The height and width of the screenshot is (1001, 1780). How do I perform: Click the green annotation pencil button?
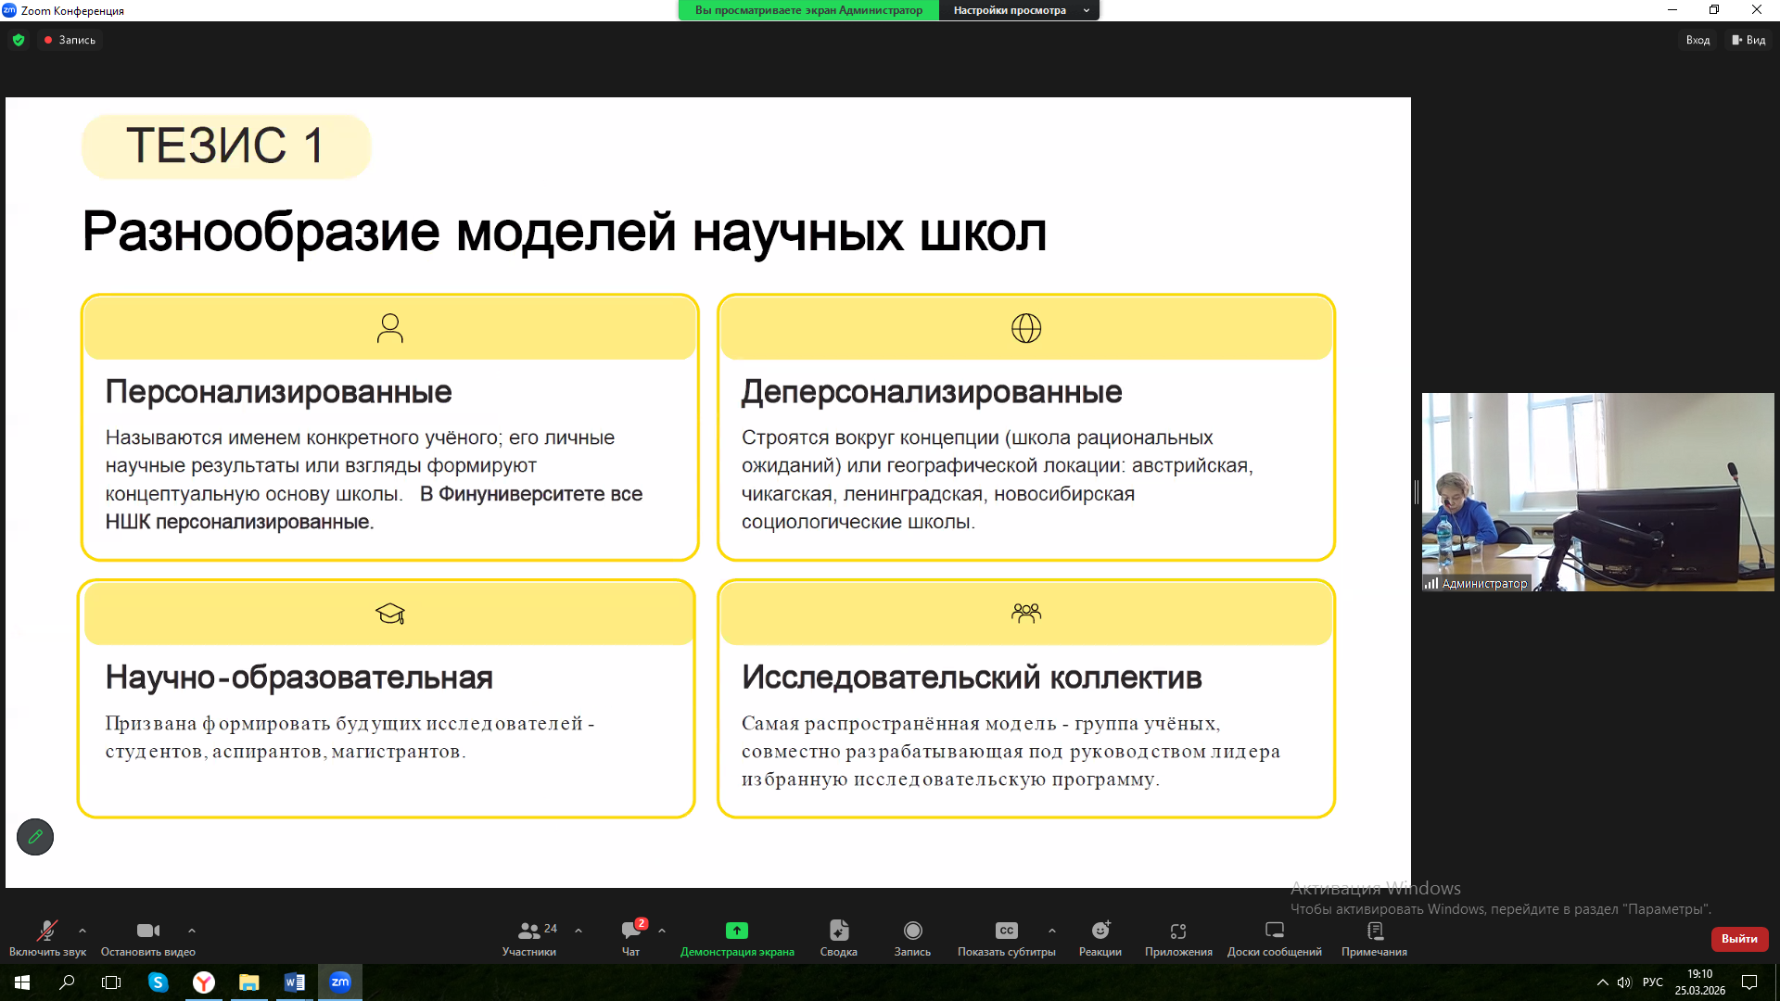click(x=35, y=837)
